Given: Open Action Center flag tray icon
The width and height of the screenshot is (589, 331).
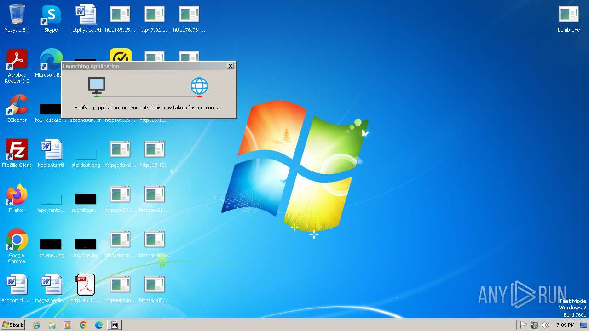Looking at the screenshot, I should point(523,325).
